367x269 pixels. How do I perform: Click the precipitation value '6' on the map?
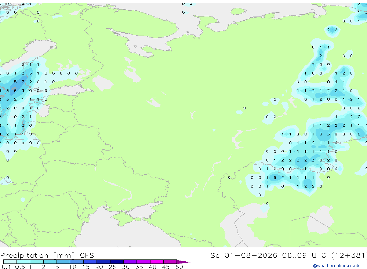tap(15, 91)
